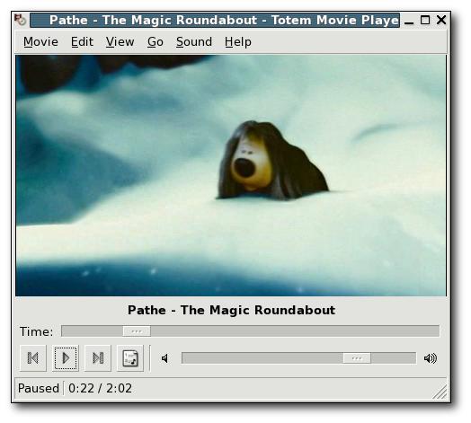Open the Edit menu
Viewport: 471px width, 423px height.
[x=82, y=41]
